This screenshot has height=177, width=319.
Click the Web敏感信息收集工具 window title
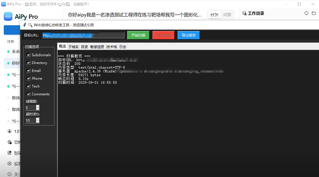(x=64, y=25)
